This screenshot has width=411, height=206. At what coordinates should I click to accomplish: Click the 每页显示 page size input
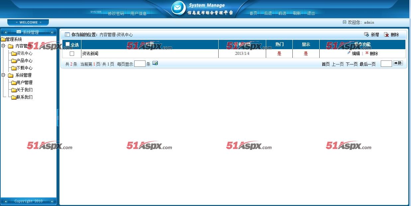point(140,64)
